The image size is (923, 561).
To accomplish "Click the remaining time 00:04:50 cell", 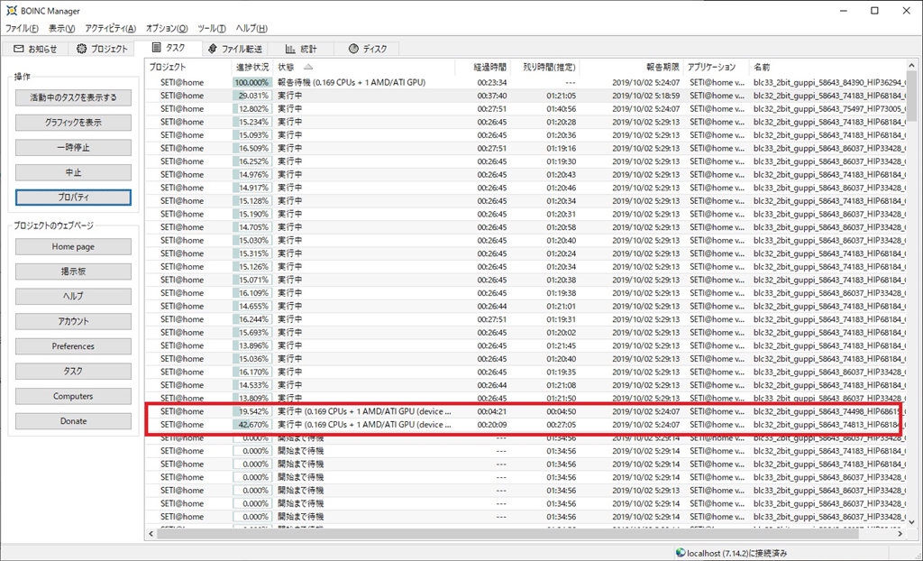I will (x=561, y=411).
